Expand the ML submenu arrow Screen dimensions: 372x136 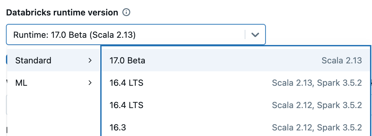coord(90,83)
